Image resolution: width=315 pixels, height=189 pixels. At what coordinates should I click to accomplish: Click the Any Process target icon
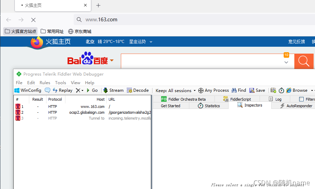[x=201, y=91]
